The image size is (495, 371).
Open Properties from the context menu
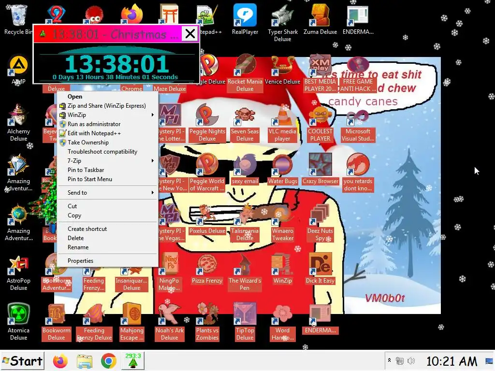point(108,260)
